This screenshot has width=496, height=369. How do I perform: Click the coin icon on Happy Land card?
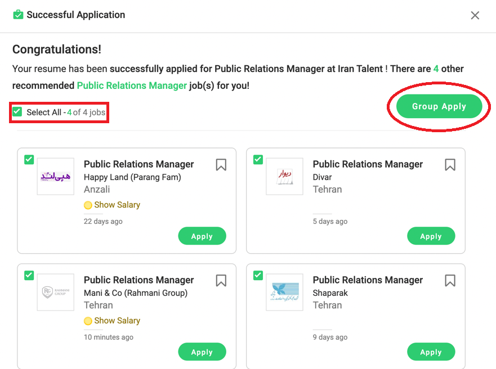[88, 205]
